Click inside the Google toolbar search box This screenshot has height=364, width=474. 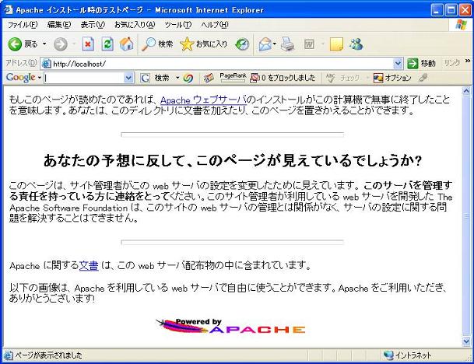coord(84,79)
